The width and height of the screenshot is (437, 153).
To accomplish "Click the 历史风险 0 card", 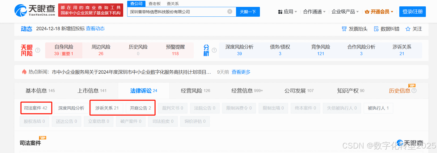I will click(x=138, y=50).
